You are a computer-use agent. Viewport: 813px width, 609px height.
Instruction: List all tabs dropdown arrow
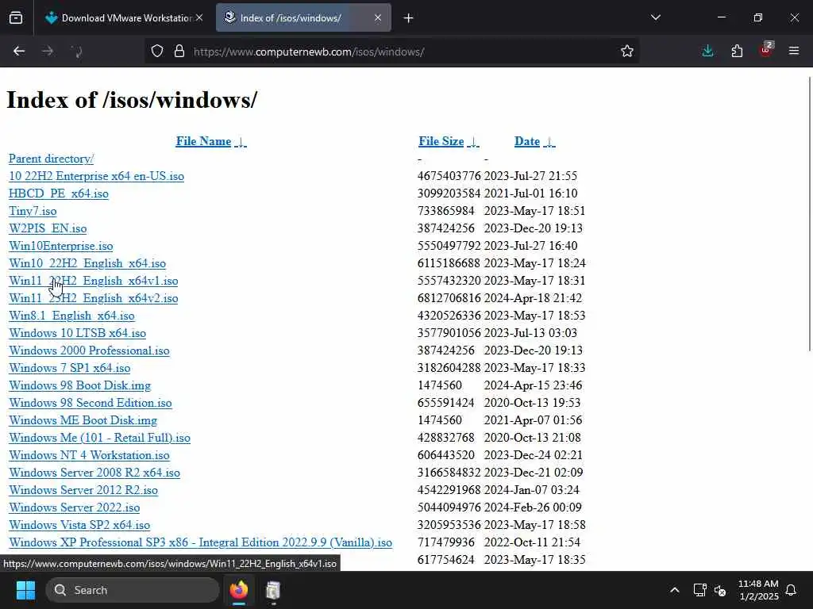655,17
